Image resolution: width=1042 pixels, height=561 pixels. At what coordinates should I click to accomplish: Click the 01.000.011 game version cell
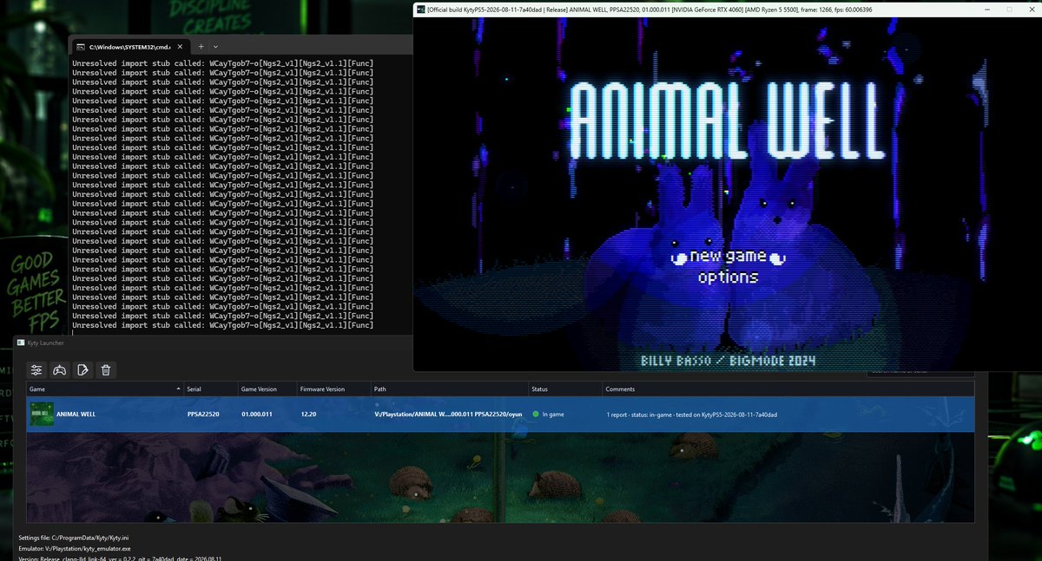(257, 414)
